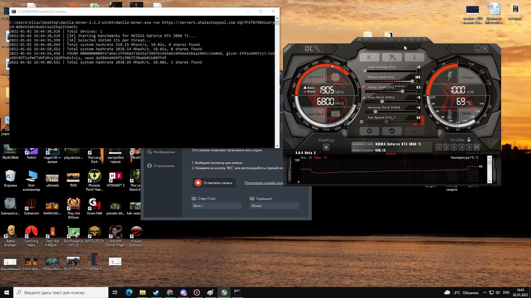The width and height of the screenshot is (531, 298).
Task: Click the ENG language indicator
Action: [506, 293]
